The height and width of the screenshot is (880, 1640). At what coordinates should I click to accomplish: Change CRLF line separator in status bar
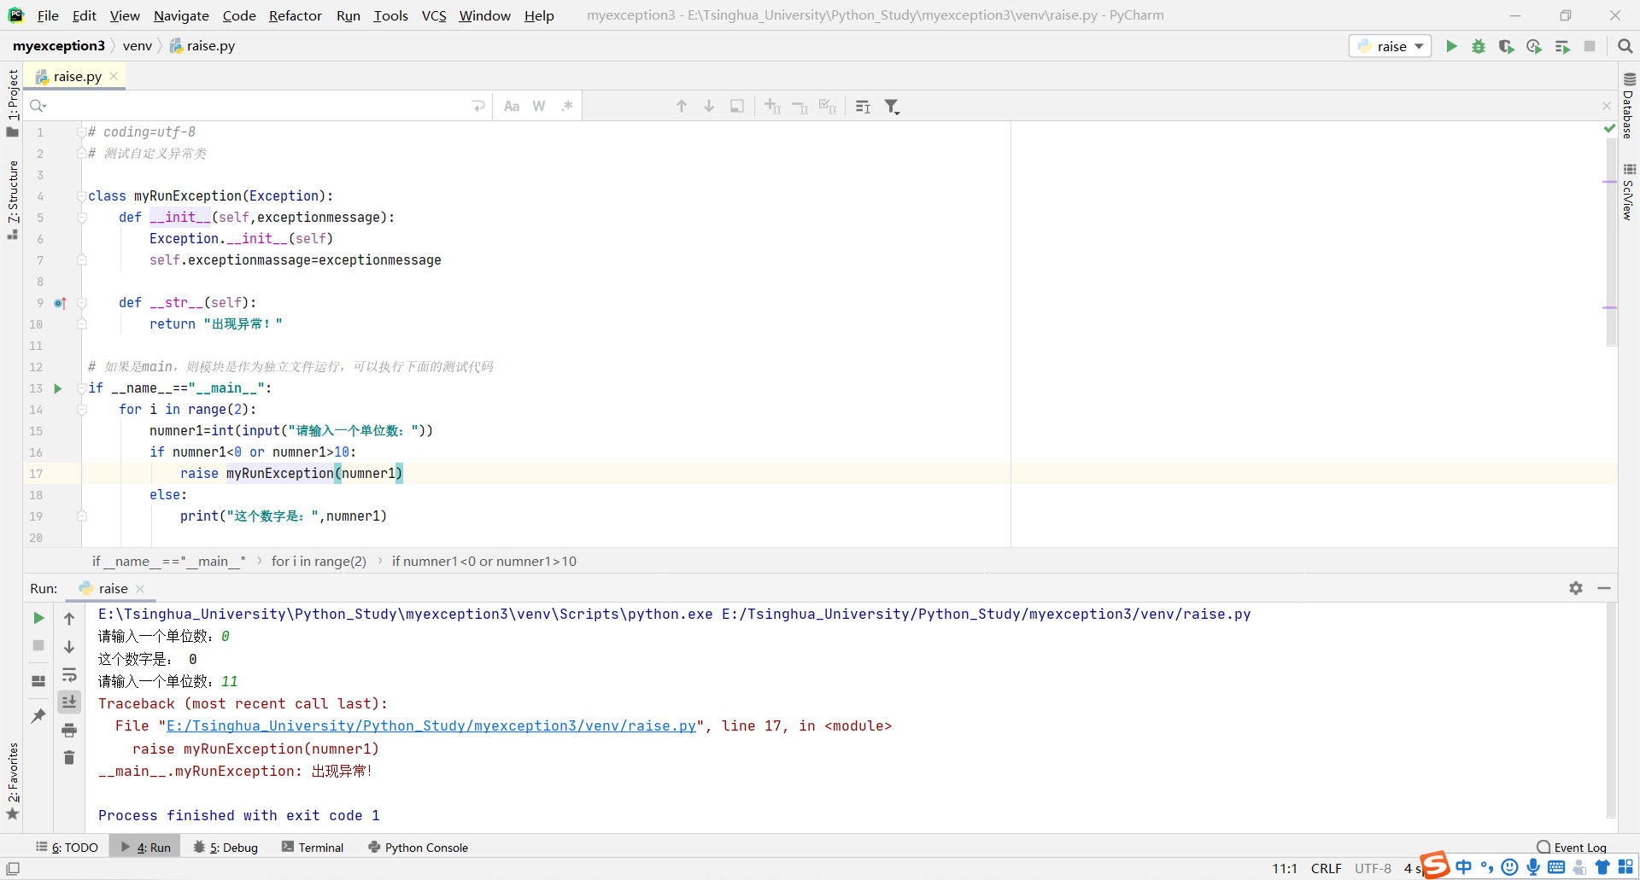[1326, 869]
